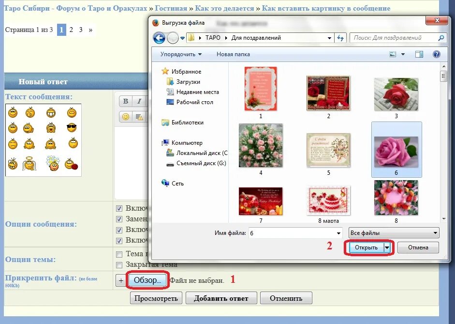Click the search magnifier icon
Image resolution: width=455 pixels, height=324 pixels.
pos(441,38)
